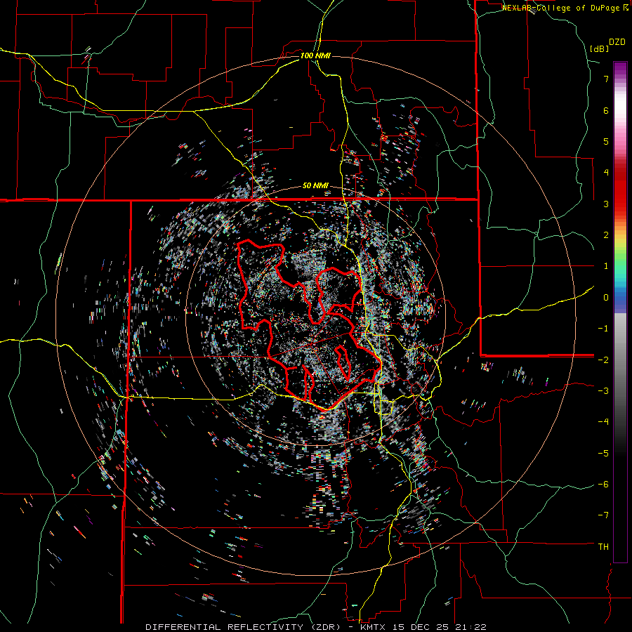Click the DZD legend title

click(x=617, y=42)
